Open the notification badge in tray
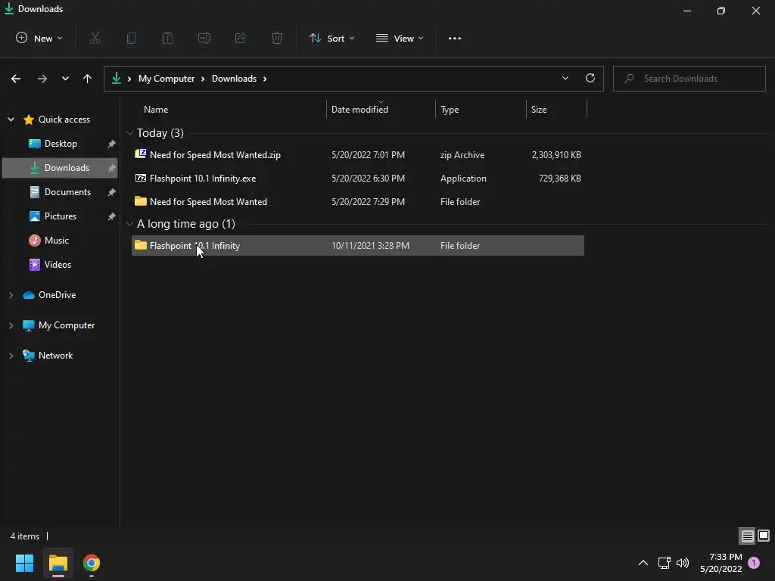The height and width of the screenshot is (581, 775). [x=754, y=563]
